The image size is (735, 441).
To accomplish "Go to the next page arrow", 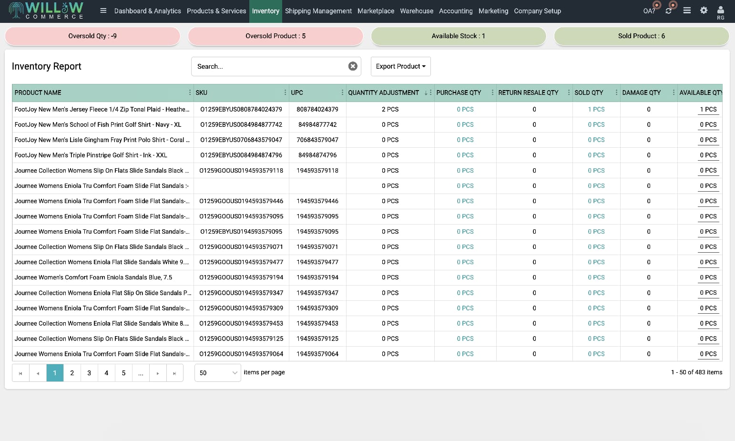I will click(158, 373).
